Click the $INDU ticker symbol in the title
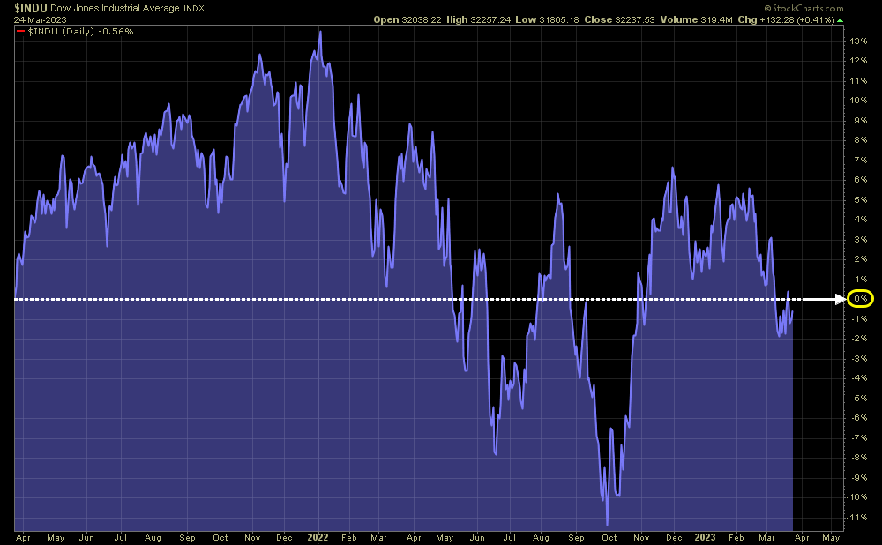Viewport: 882px width, 545px height. pyautogui.click(x=31, y=8)
